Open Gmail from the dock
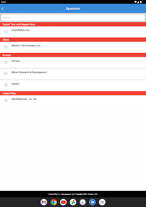The height and width of the screenshot is (207, 146). [44, 202]
